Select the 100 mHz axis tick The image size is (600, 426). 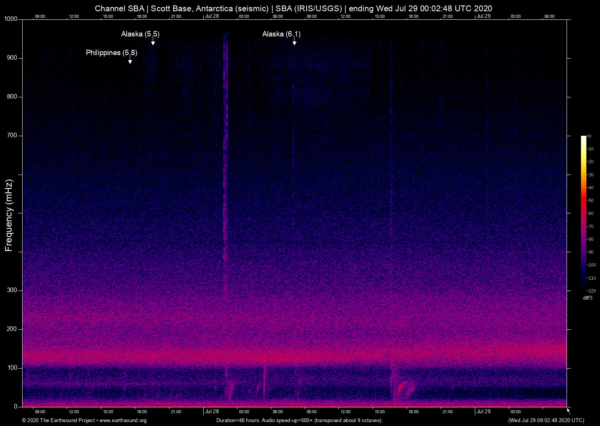pos(11,367)
